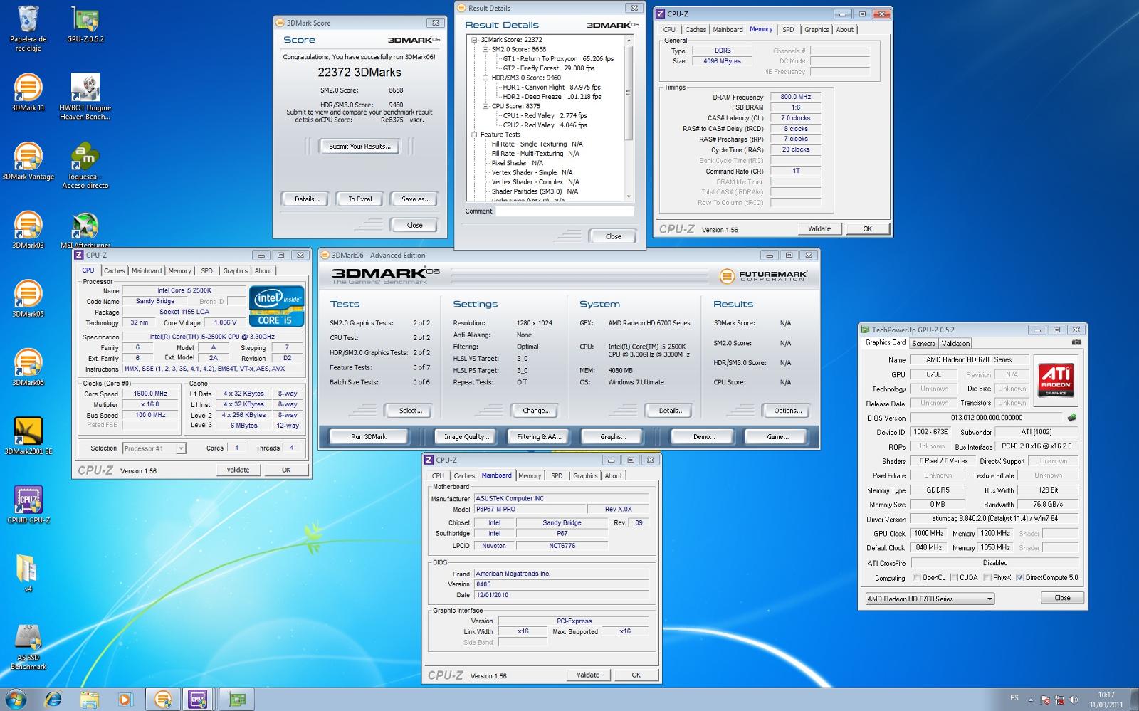
Task: Collapse the 3DMark Score: 22372 tree node
Action: (475, 40)
